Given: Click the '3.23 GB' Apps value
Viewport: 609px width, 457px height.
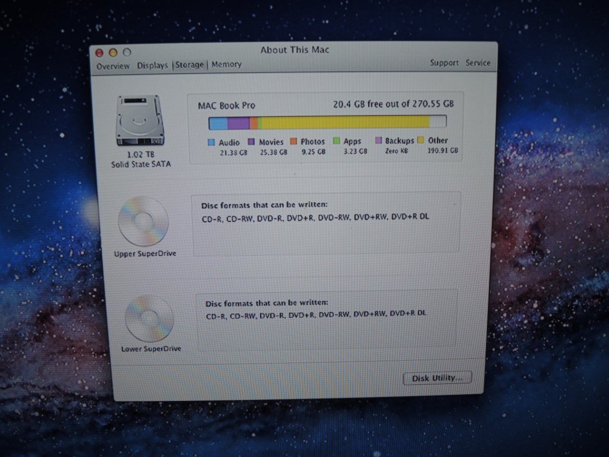Looking at the screenshot, I should tap(355, 151).
